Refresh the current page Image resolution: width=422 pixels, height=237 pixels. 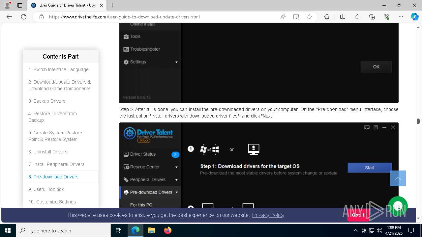pos(24,17)
